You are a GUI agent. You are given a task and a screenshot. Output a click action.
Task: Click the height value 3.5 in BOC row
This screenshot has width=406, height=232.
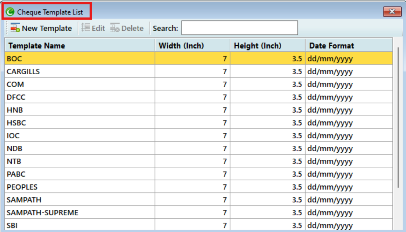point(297,59)
